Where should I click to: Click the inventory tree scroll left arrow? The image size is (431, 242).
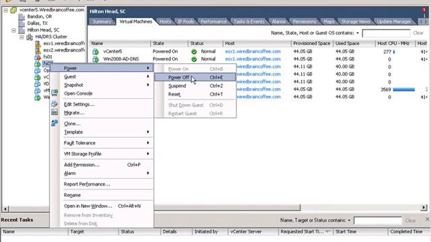pos(5,209)
